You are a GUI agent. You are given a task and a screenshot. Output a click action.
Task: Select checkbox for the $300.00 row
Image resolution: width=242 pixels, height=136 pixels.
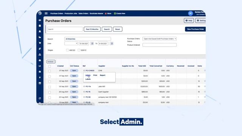coord(50,82)
